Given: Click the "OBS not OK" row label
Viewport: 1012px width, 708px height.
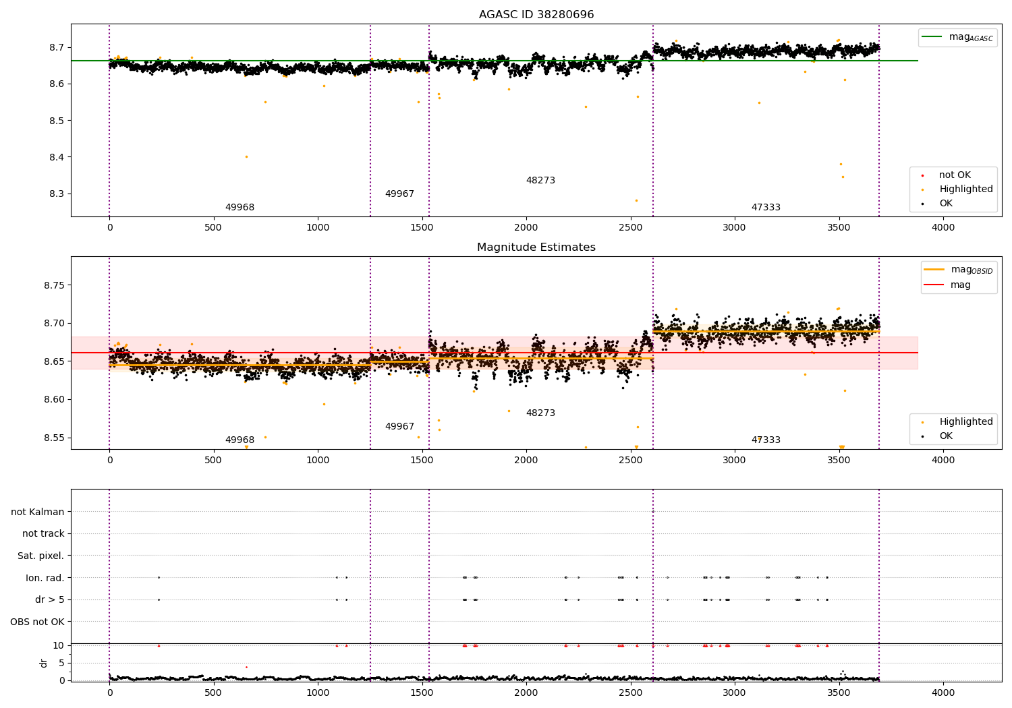Looking at the screenshot, I should tap(38, 622).
